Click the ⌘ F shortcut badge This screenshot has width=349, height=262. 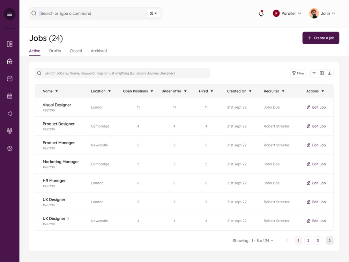point(153,13)
